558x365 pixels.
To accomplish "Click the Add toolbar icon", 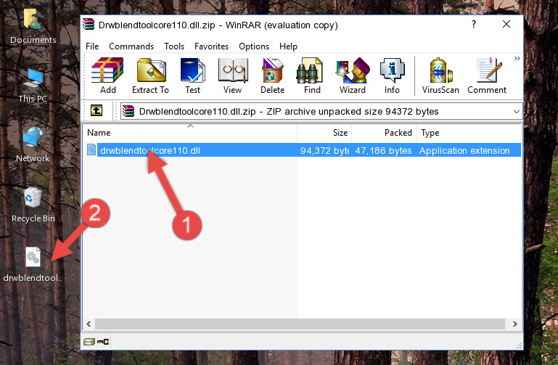I will pos(107,75).
